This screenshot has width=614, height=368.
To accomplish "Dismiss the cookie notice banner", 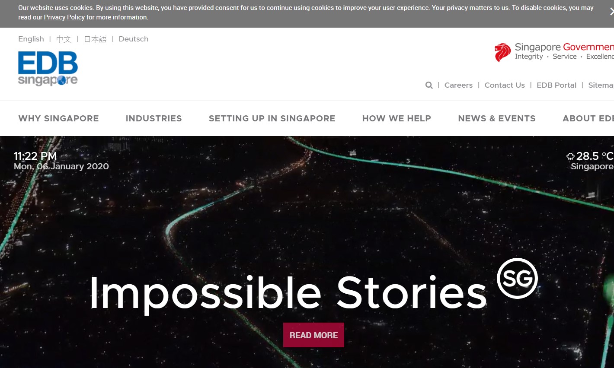I will click(x=611, y=12).
